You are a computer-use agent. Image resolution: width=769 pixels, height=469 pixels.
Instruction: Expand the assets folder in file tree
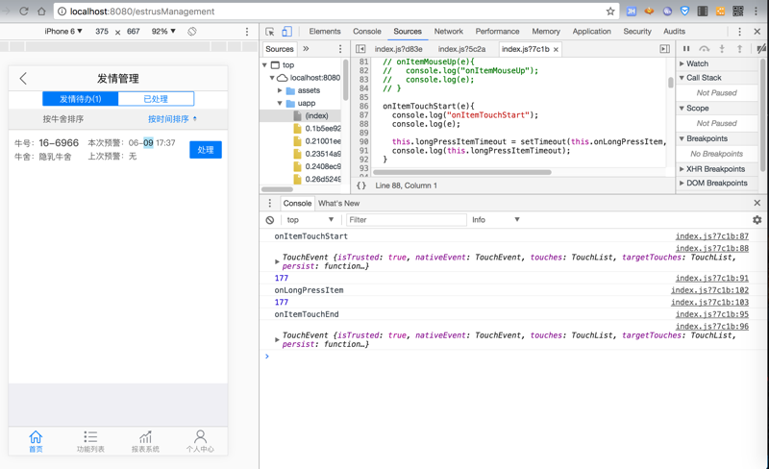tap(281, 90)
